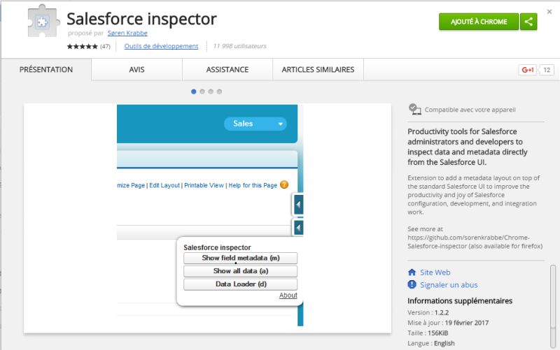Click the G+1 button
Screen dimensions: 560x350
(x=528, y=70)
